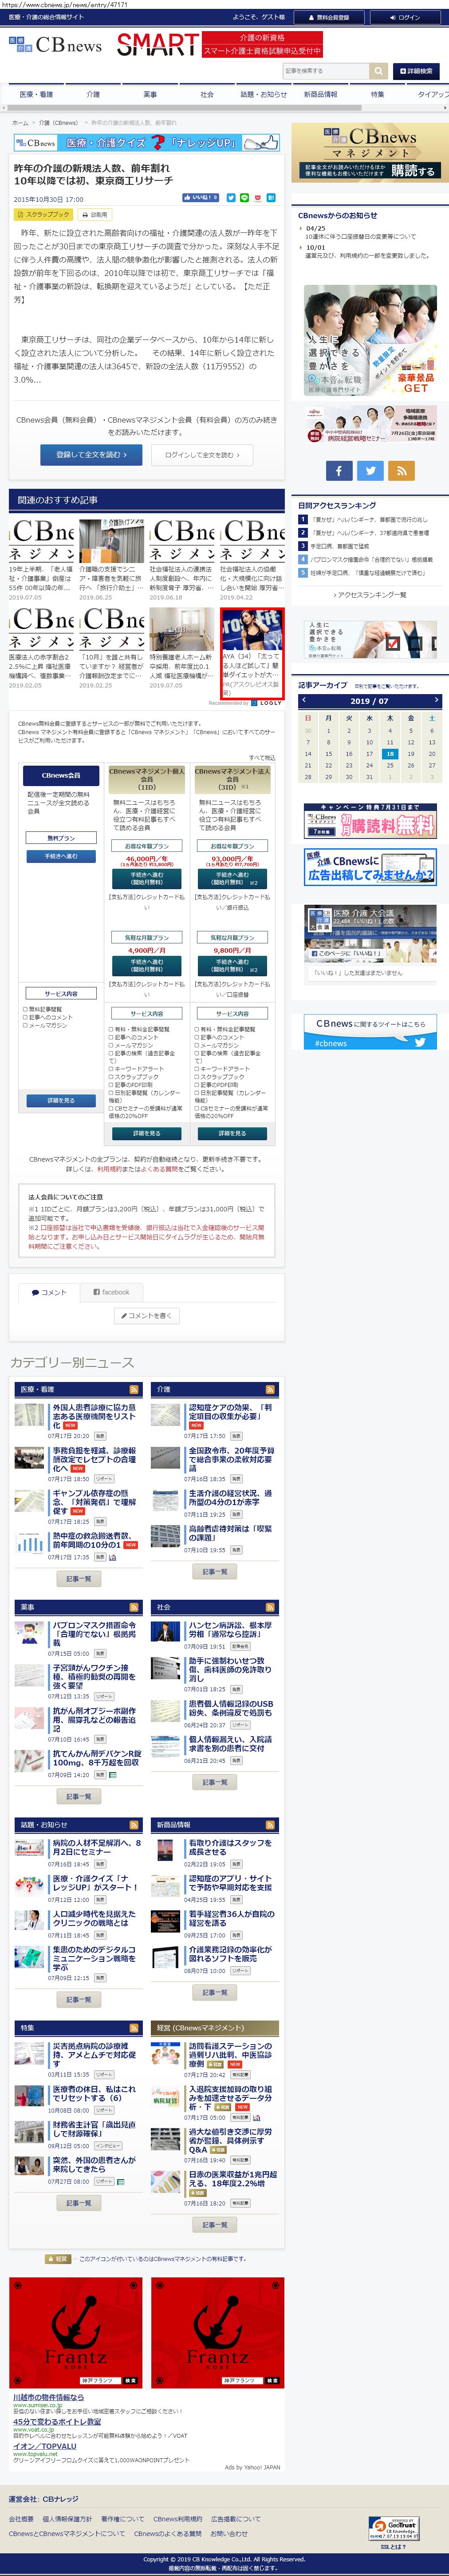Click the 無料会員登録 header button
Viewport: 449px width, 2576px height.
point(328,17)
